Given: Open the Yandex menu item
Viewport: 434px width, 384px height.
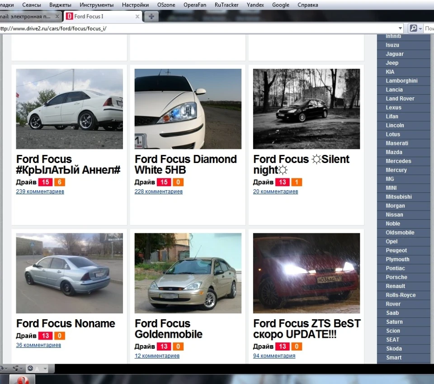Looking at the screenshot, I should [x=255, y=5].
